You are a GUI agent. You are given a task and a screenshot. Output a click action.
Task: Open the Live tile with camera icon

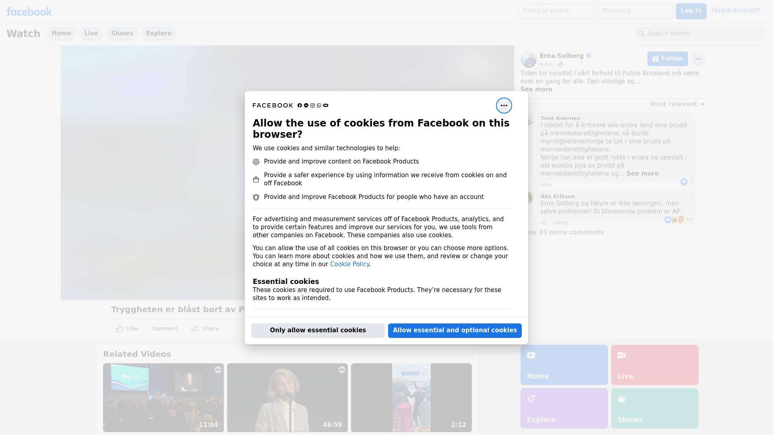pyautogui.click(x=655, y=365)
